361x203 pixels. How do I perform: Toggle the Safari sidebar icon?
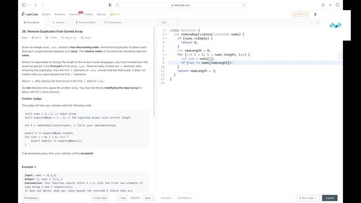coord(24,5)
